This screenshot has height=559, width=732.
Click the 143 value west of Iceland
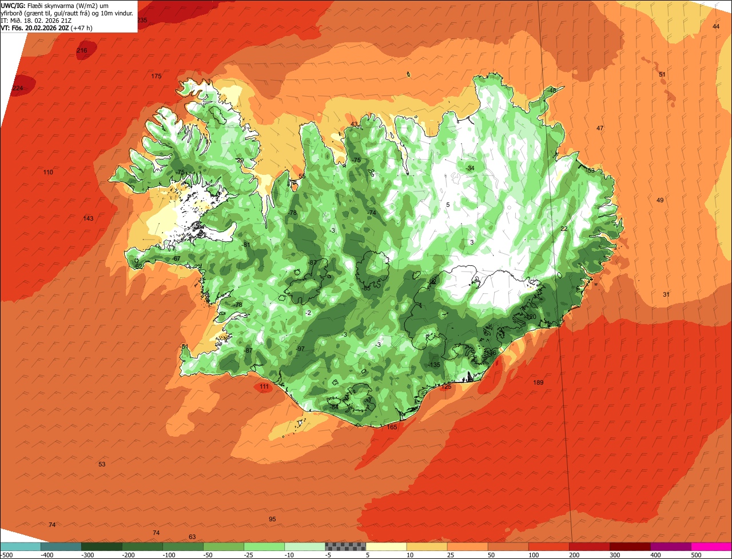[88, 218]
